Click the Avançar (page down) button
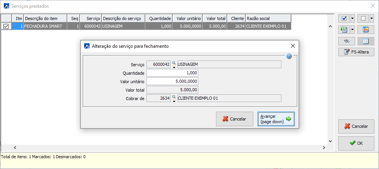Viewport: 379px width, 169px height. click(x=276, y=119)
